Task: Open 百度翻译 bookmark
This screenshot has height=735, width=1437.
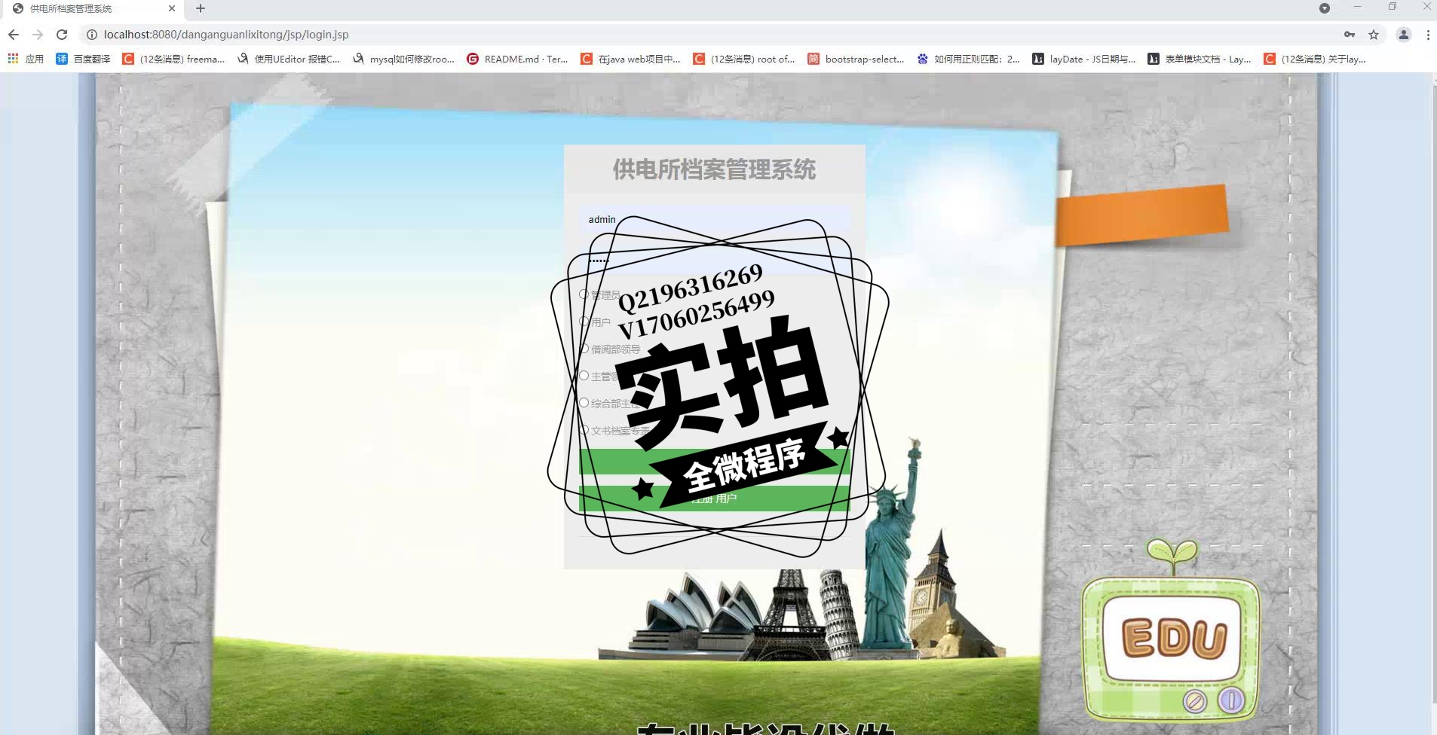Action: pyautogui.click(x=83, y=59)
